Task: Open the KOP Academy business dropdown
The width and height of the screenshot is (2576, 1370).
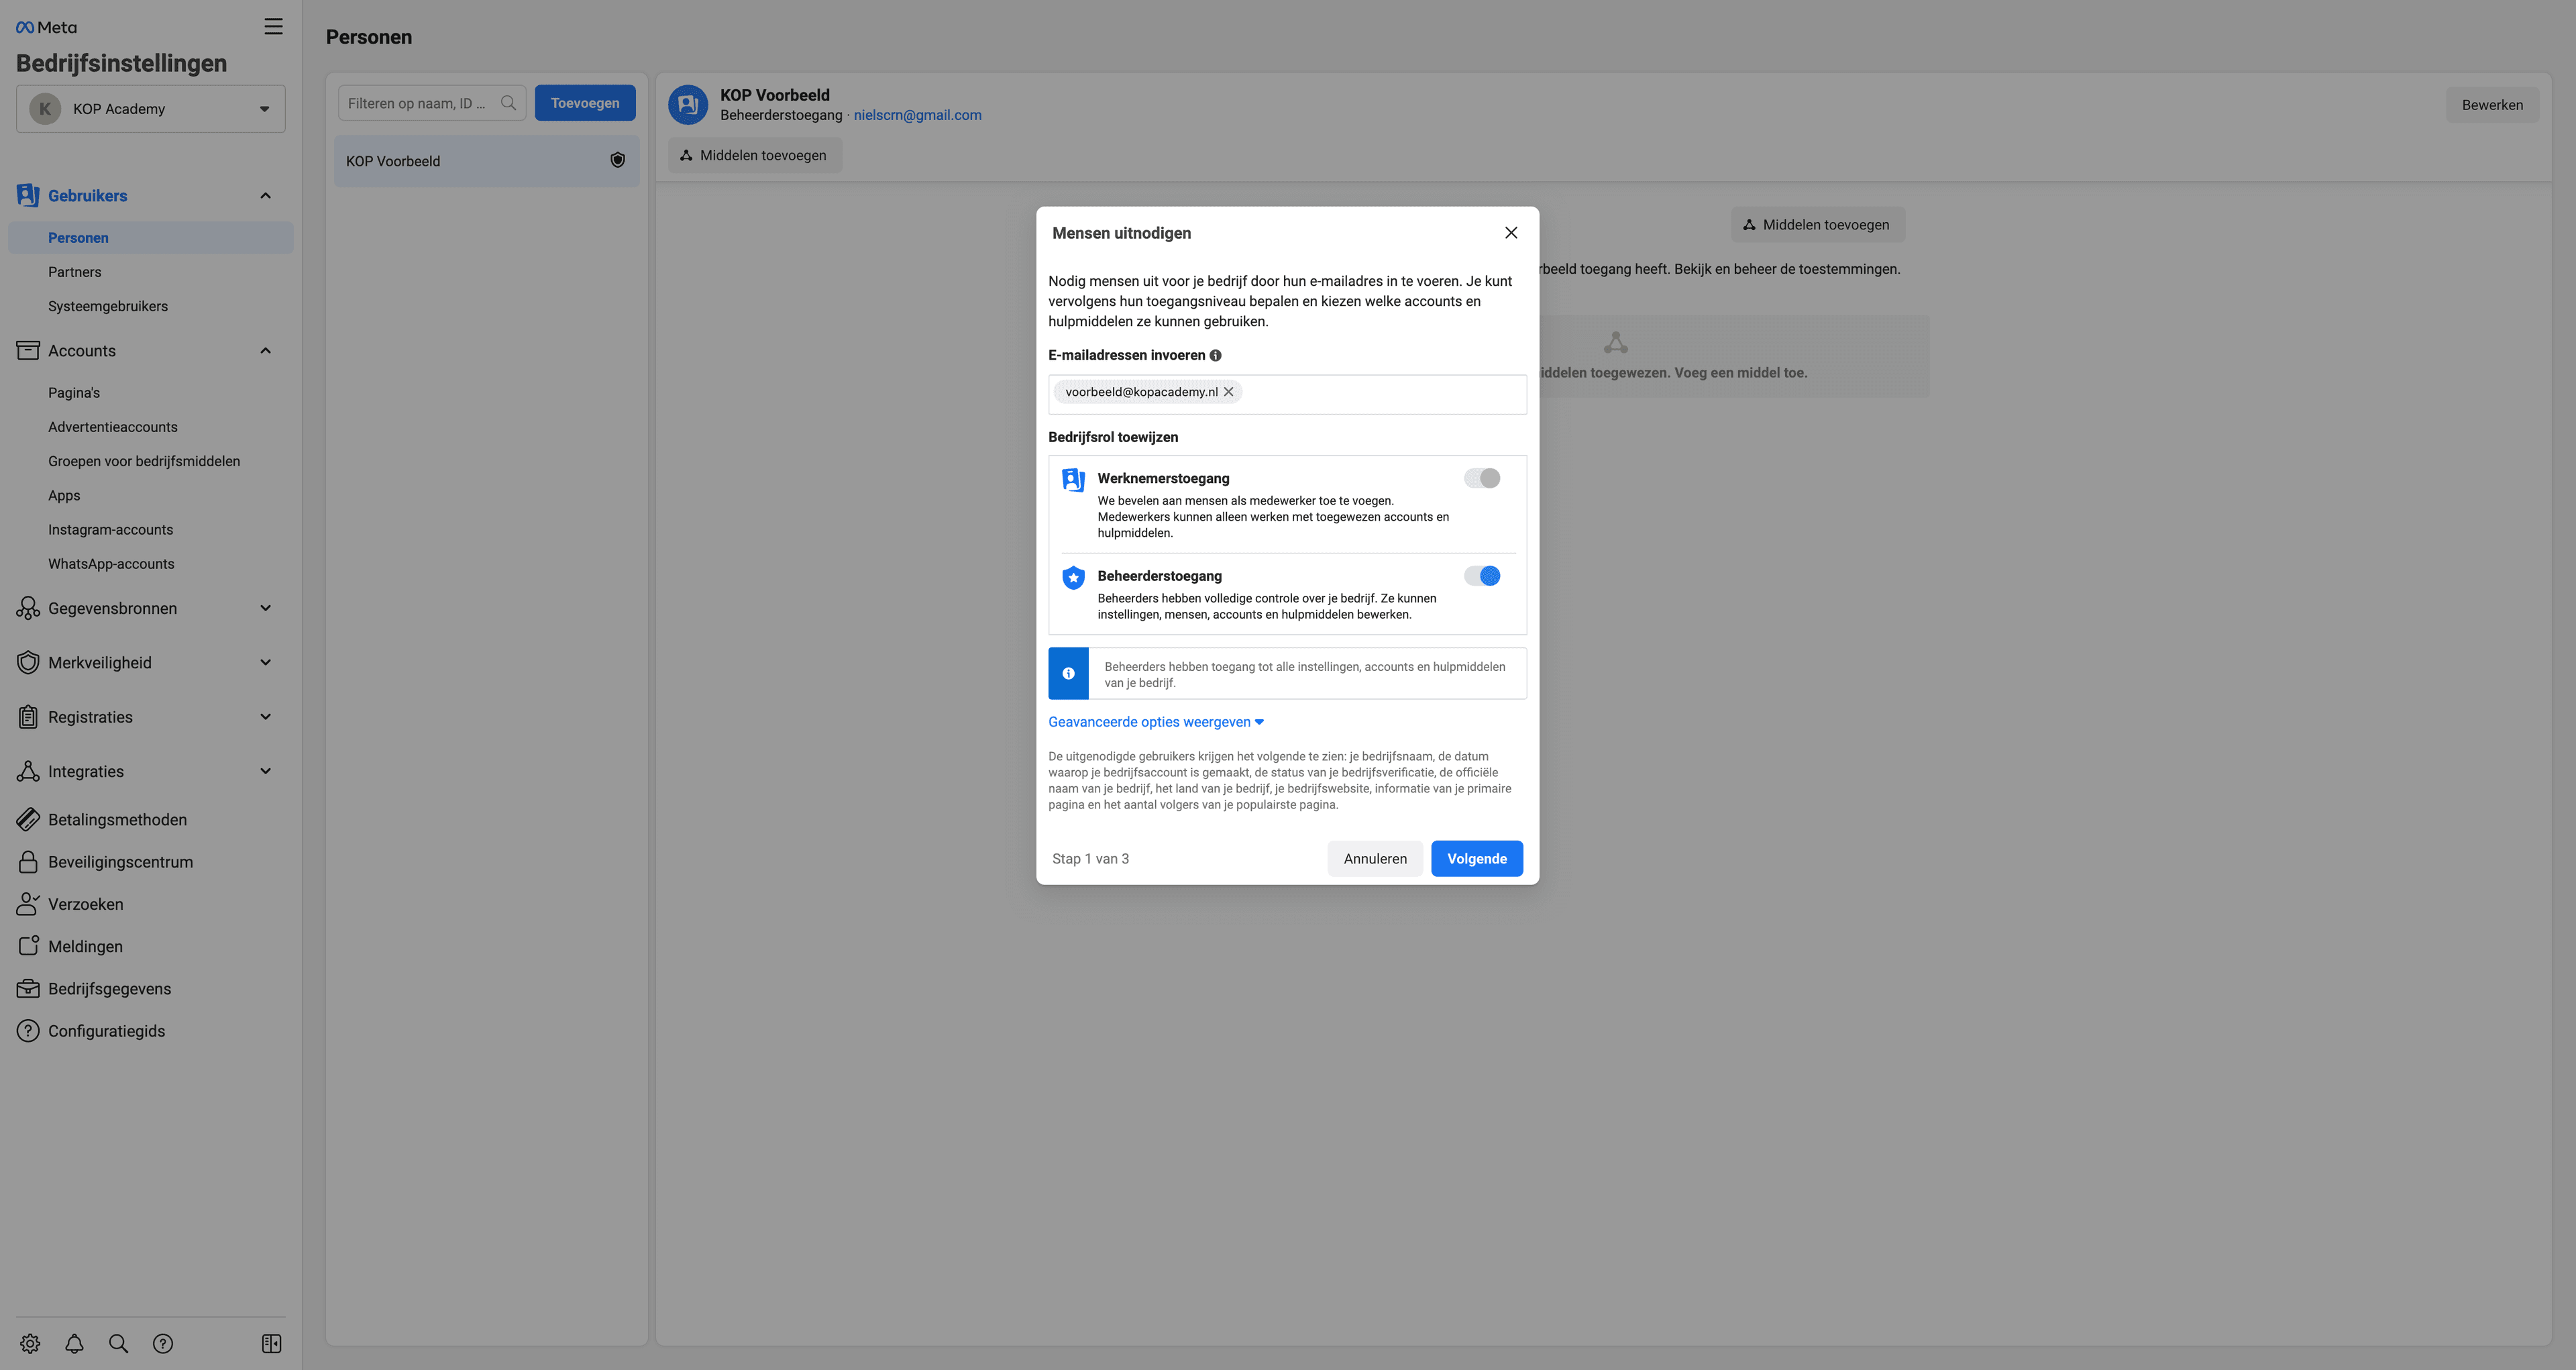Action: tap(151, 109)
